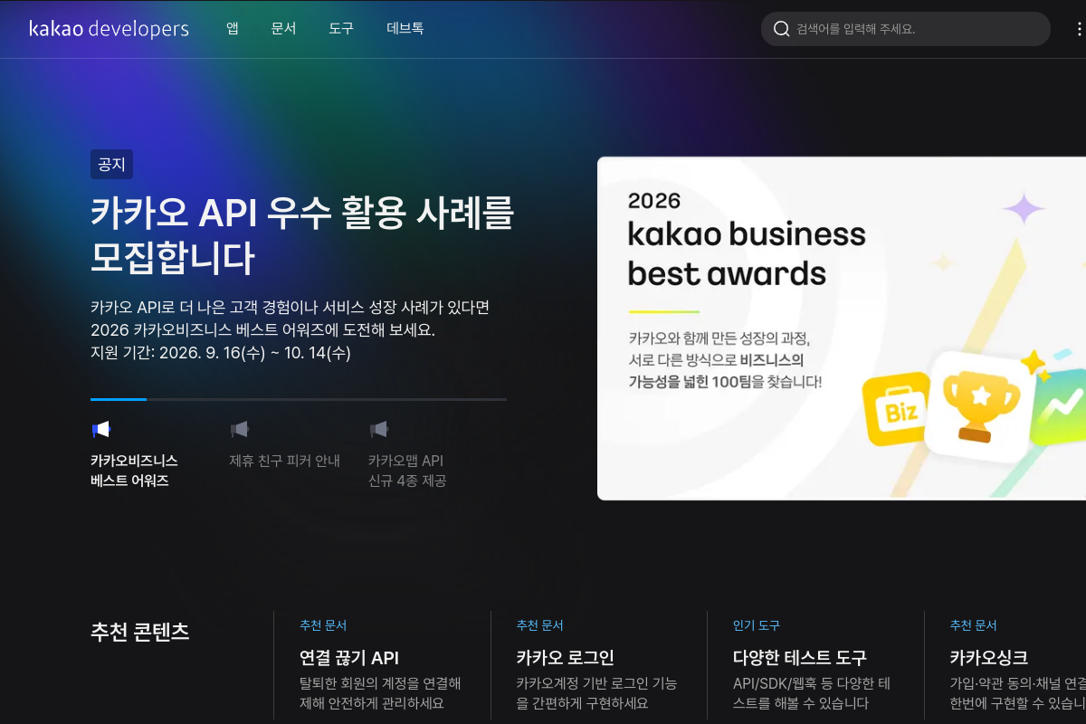The height and width of the screenshot is (724, 1086).
Task: Click the Biz briefcase icon in banner
Action: [x=896, y=409]
